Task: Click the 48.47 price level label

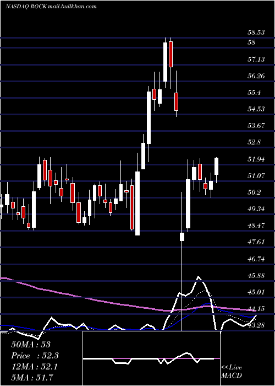Action: 256,226
